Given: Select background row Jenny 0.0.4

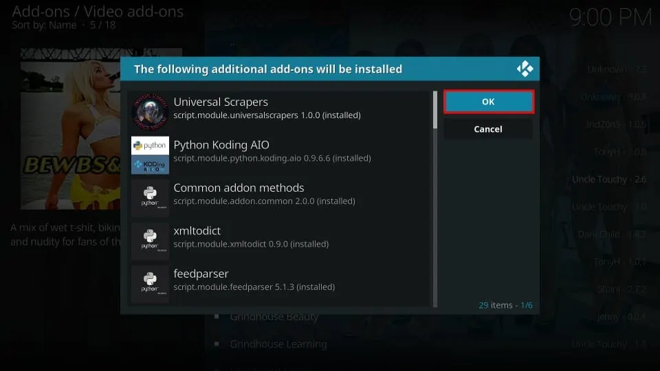Looking at the screenshot, I should tap(621, 316).
